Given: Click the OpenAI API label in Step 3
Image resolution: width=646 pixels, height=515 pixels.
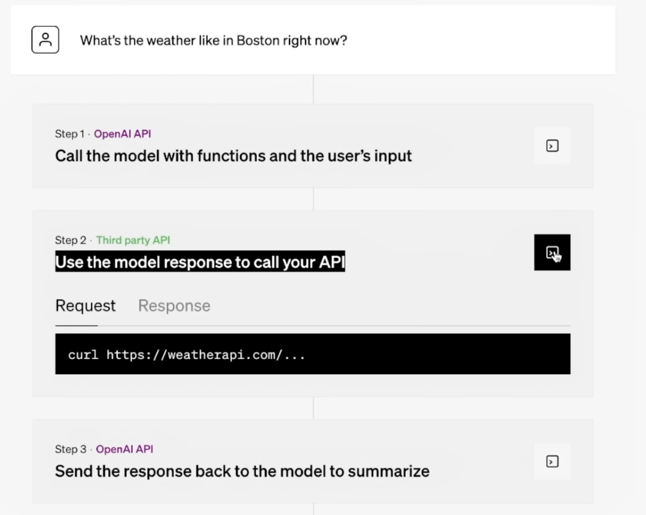Looking at the screenshot, I should point(124,449).
